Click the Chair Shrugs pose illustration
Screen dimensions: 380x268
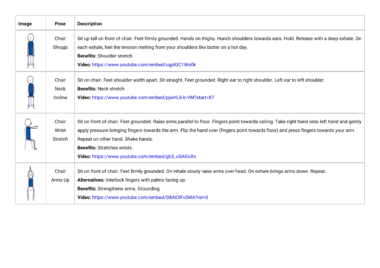pyautogui.click(x=31, y=51)
